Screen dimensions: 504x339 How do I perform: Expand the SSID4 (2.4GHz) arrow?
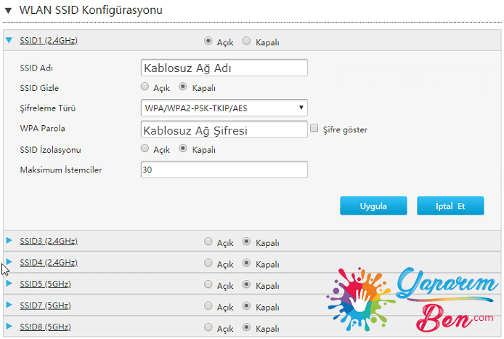click(x=9, y=262)
